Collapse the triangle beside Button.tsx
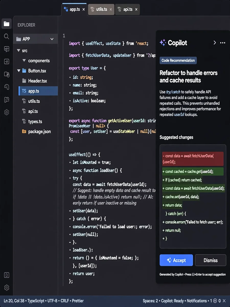 tap(19, 71)
